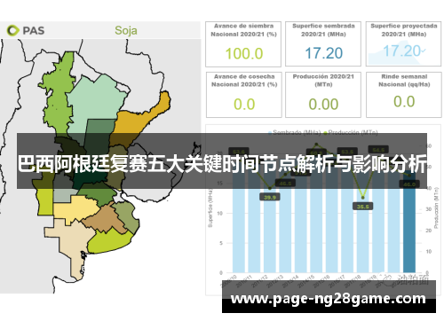Click the 46.5 production data label

pos(285,184)
